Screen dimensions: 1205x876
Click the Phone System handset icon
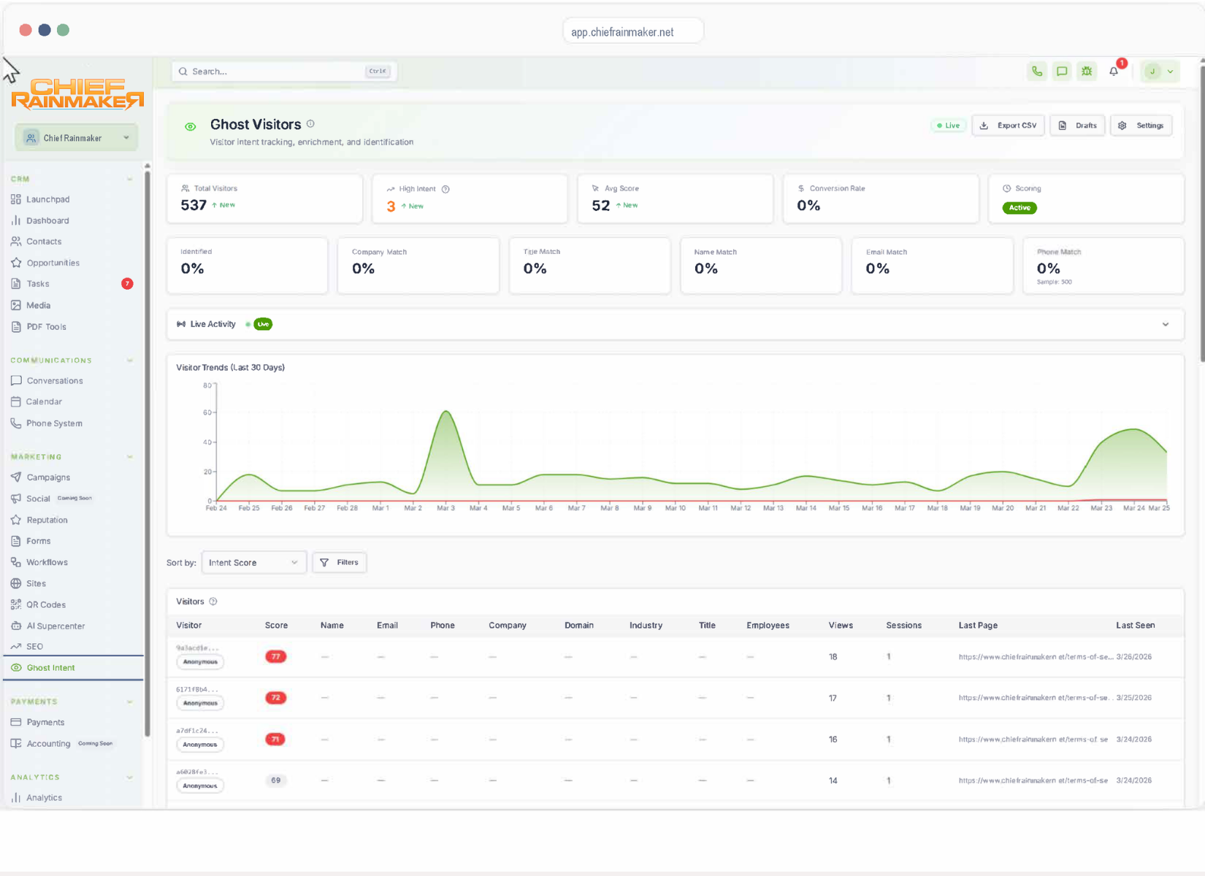click(16, 423)
